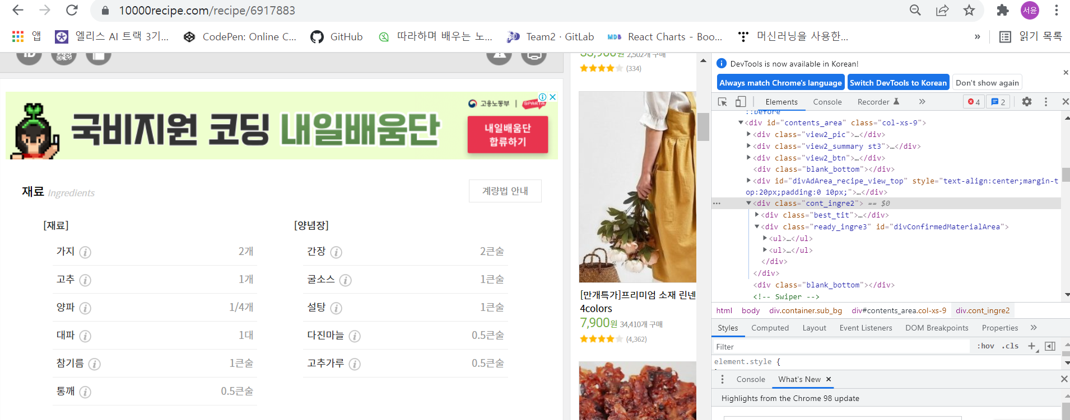This screenshot has height=420, width=1070.
Task: Open info icon next to 간장
Action: click(x=336, y=252)
